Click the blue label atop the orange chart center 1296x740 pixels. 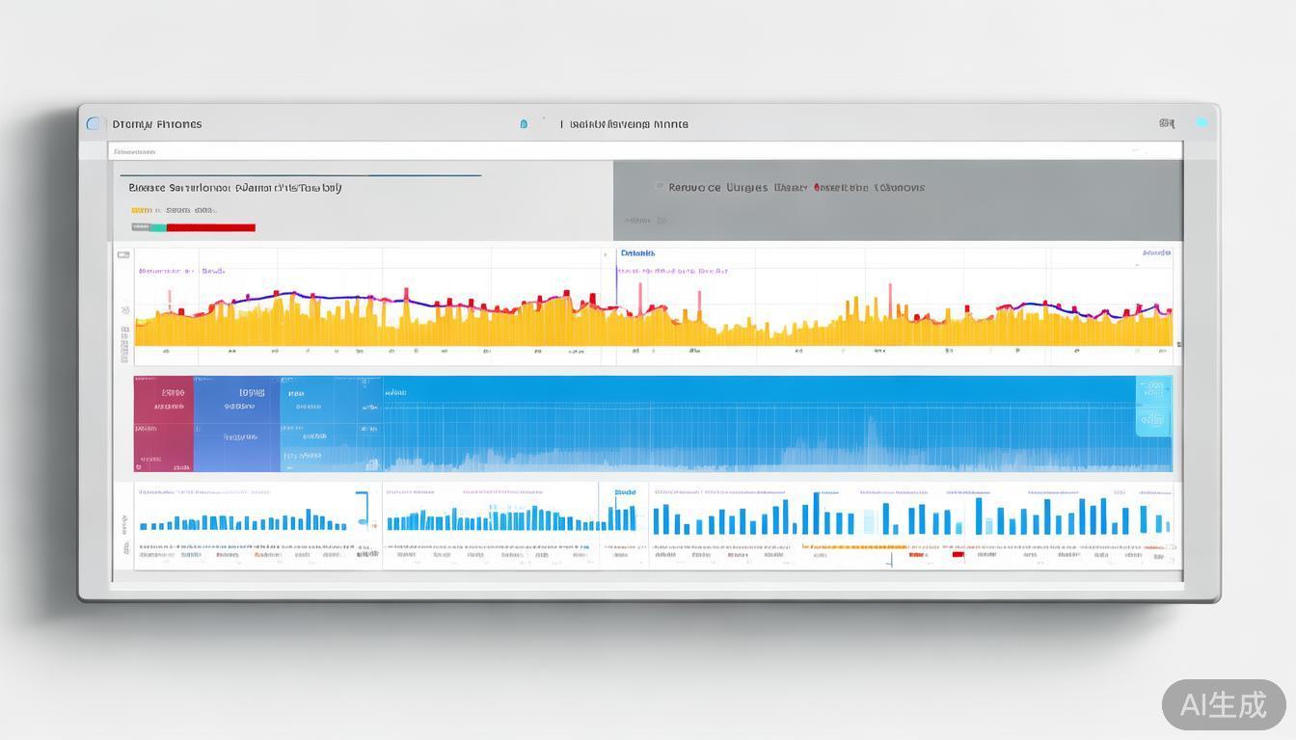[637, 253]
